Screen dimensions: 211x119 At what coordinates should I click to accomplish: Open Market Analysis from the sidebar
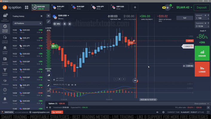(5, 61)
